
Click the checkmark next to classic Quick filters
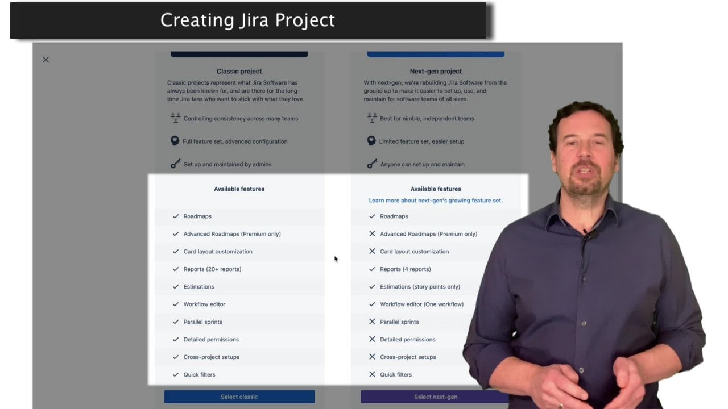click(176, 375)
